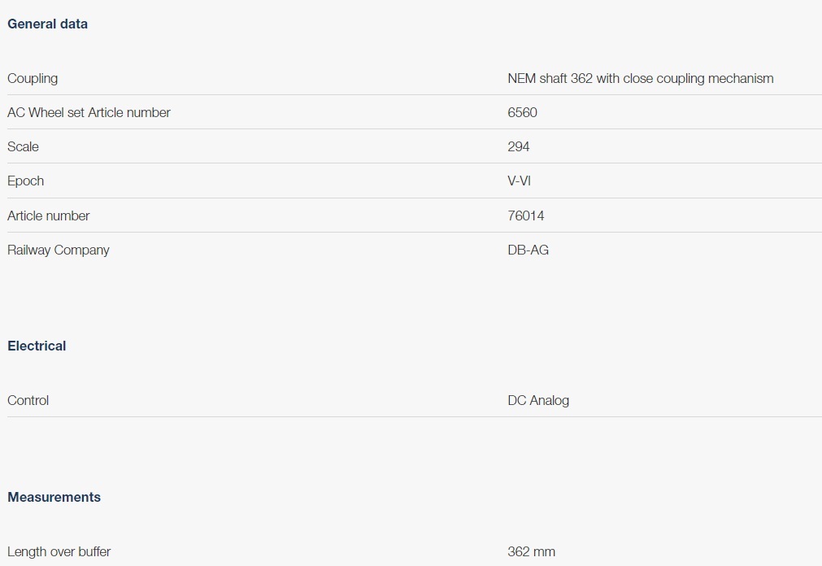Select the DB-AG railway company value
The image size is (822, 566).
point(528,250)
